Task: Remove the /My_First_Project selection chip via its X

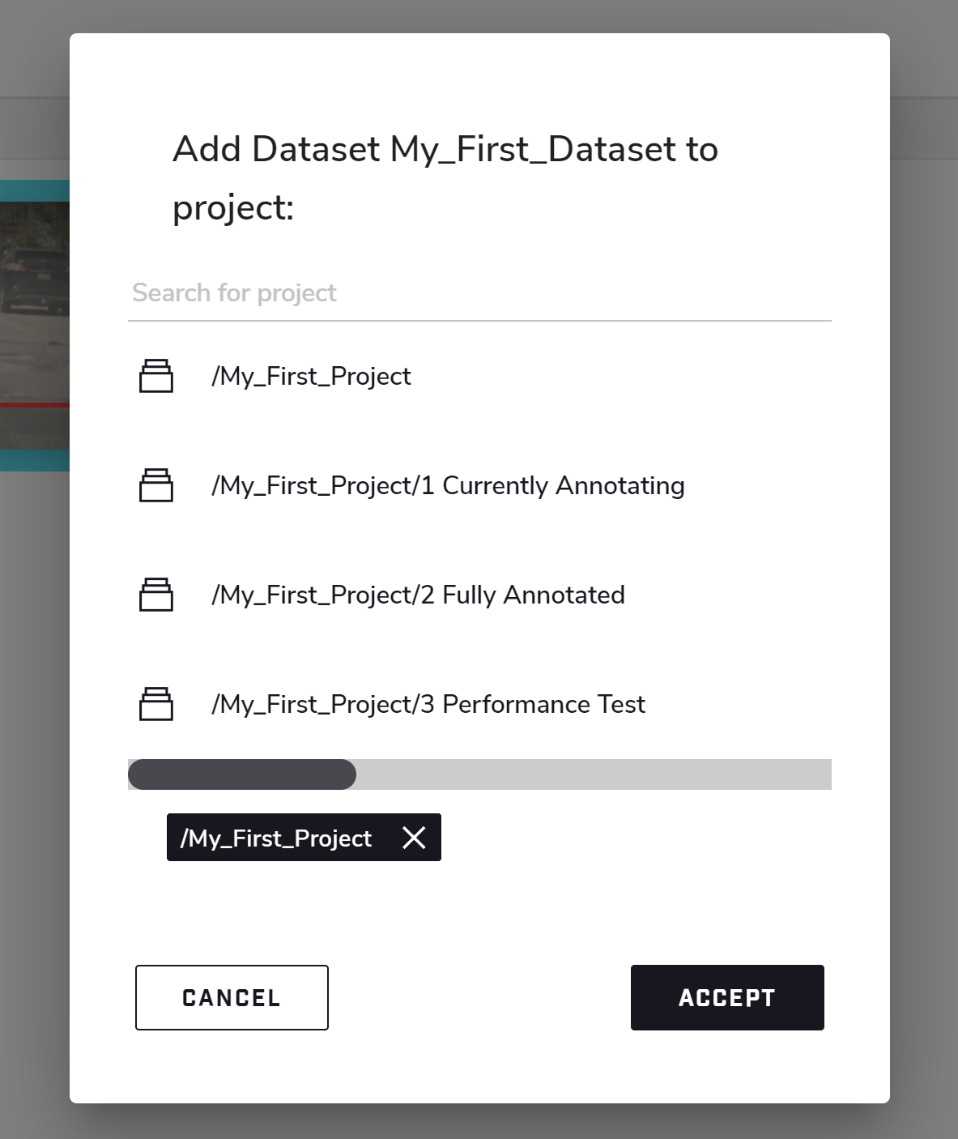Action: click(414, 838)
